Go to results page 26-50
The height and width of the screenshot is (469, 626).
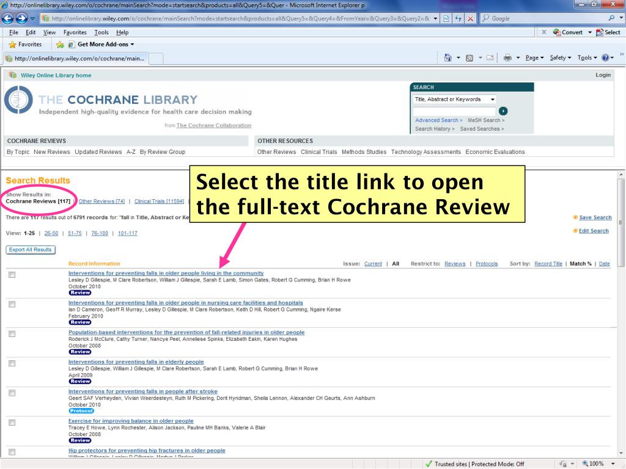point(51,233)
